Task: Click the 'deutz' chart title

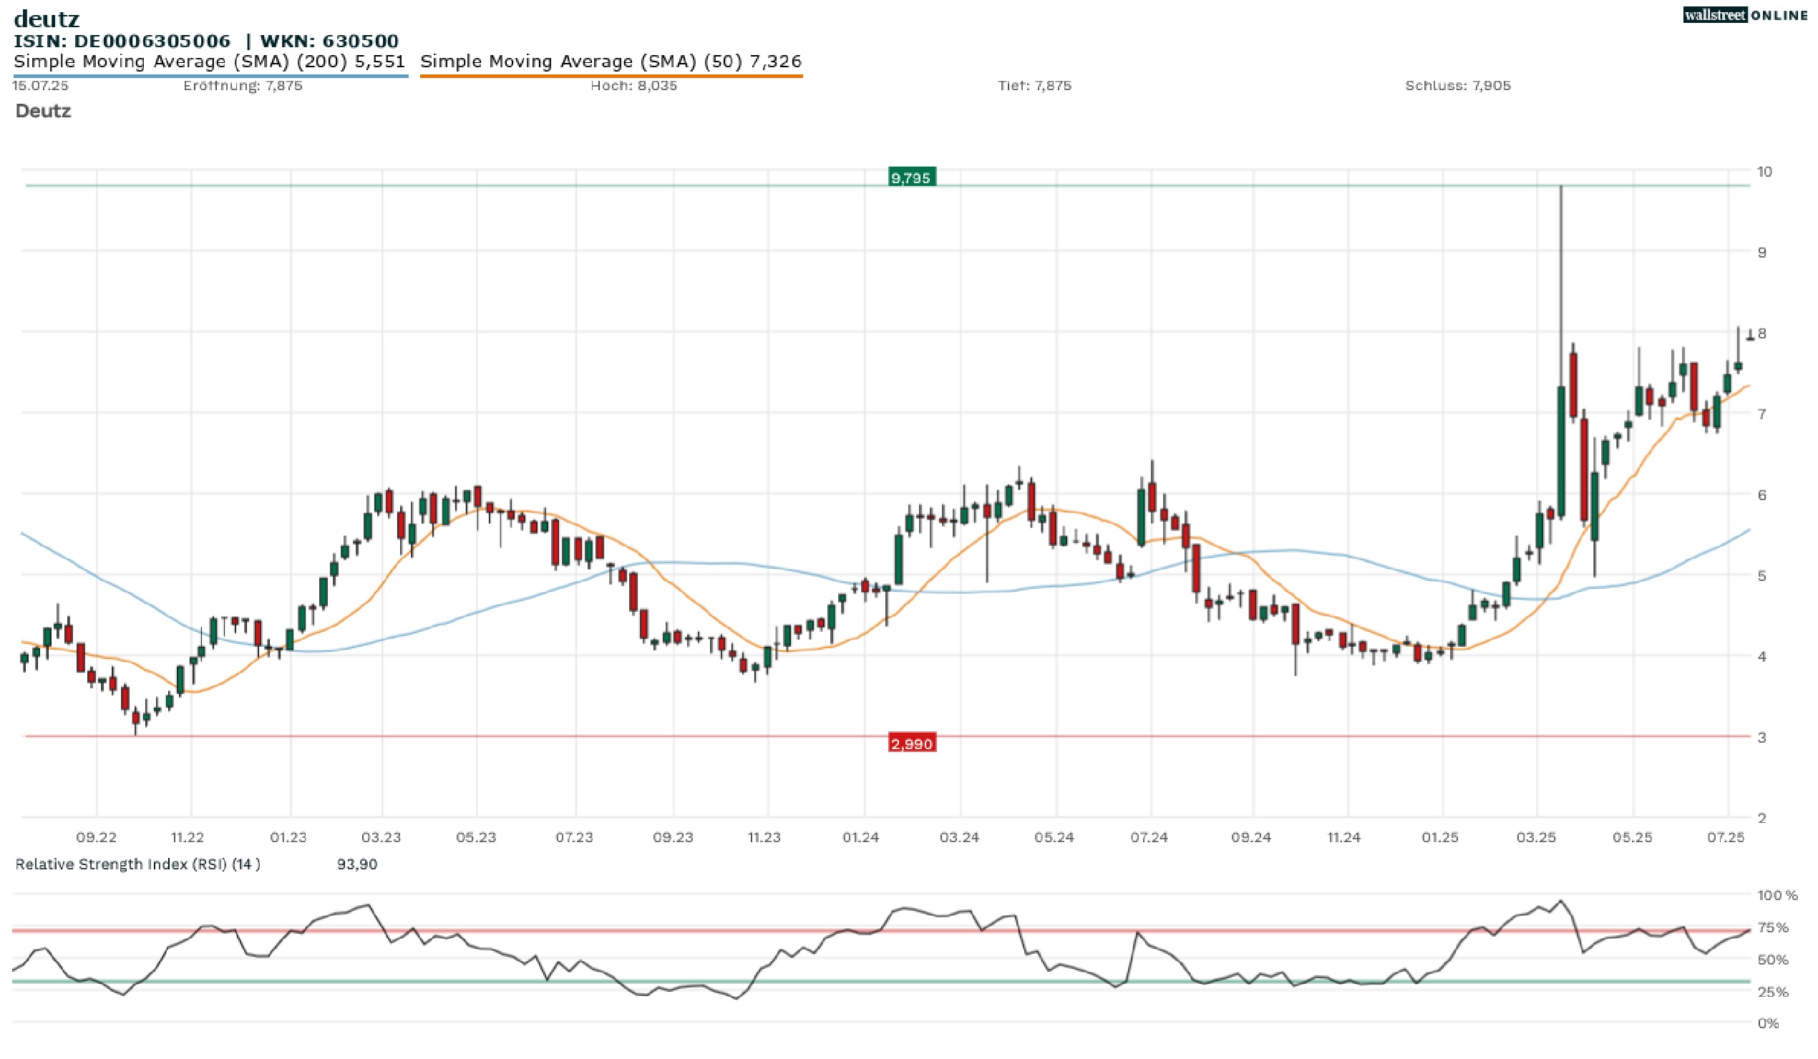Action: (47, 18)
